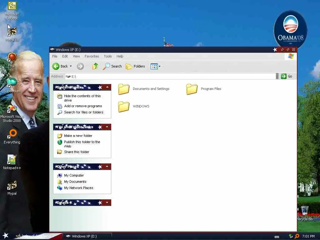
Task: Open the Favorites menu
Action: coord(92,56)
